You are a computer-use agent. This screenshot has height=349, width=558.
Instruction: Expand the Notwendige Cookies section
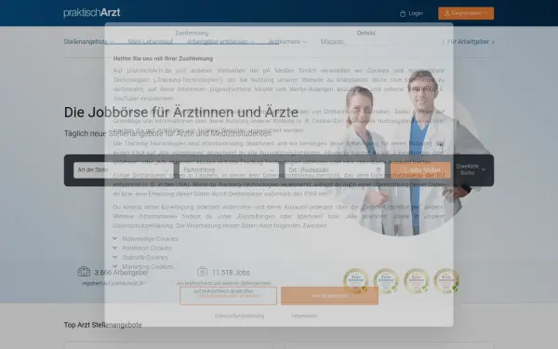pos(146,238)
